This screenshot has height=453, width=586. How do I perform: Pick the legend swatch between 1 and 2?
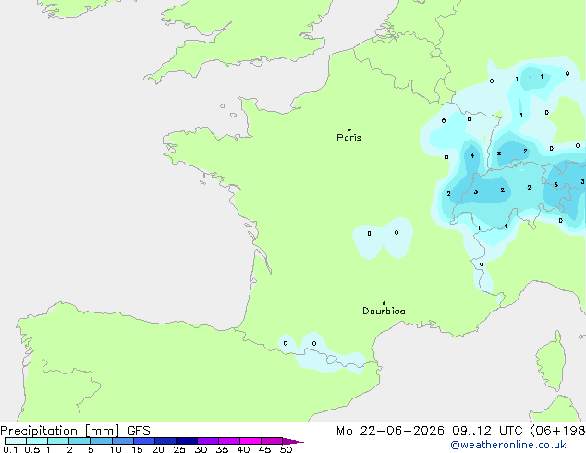click(x=58, y=441)
